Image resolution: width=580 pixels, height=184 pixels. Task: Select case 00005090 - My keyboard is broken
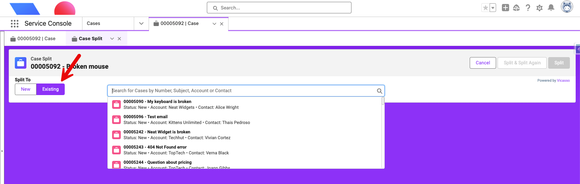pyautogui.click(x=244, y=104)
